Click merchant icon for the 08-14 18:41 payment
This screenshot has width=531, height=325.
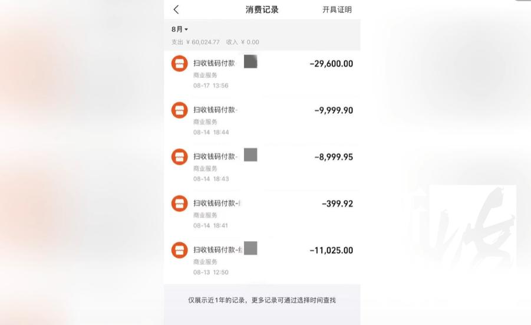point(179,203)
